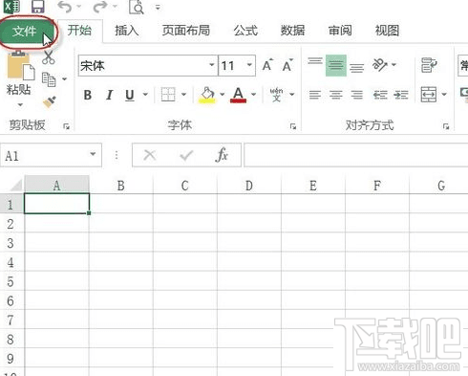468x376 pixels.
Task: Open fill color palette arrow
Action: tap(223, 94)
